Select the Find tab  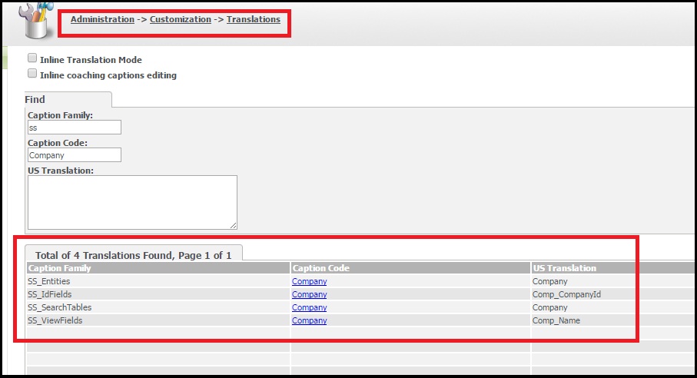[68, 99]
